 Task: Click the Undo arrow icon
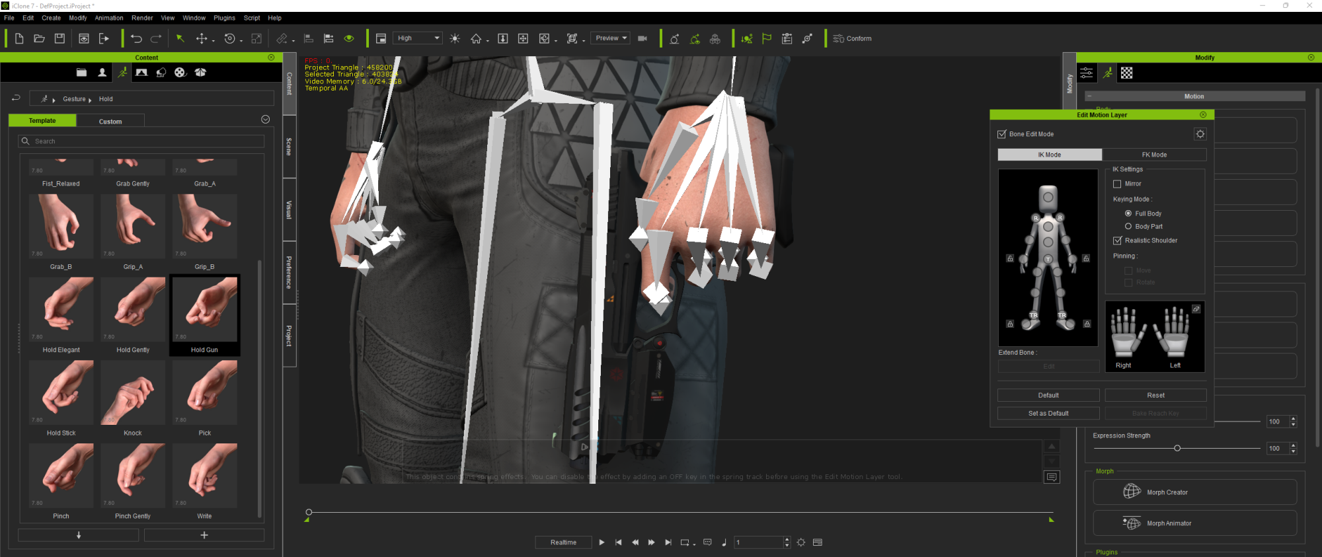[136, 38]
